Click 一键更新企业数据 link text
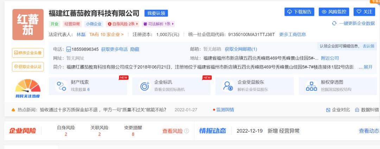Viewport: 380px width, 149px height. pos(357,24)
